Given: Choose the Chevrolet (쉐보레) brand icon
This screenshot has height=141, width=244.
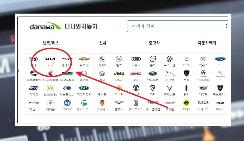Looking at the screenshot, I should (84, 59).
